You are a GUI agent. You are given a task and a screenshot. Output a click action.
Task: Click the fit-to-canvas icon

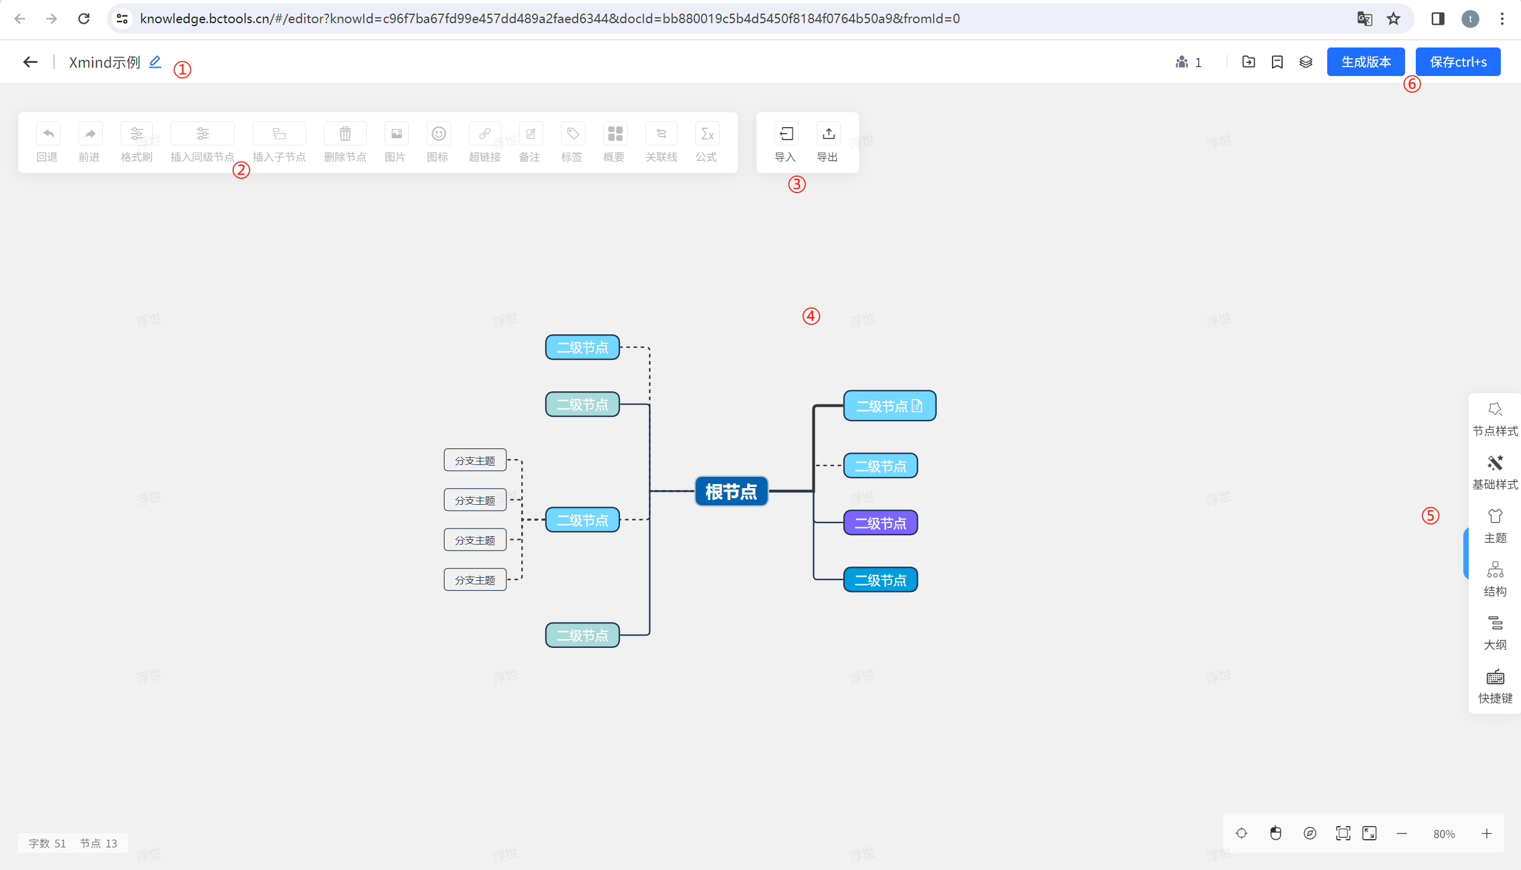[x=1343, y=834]
